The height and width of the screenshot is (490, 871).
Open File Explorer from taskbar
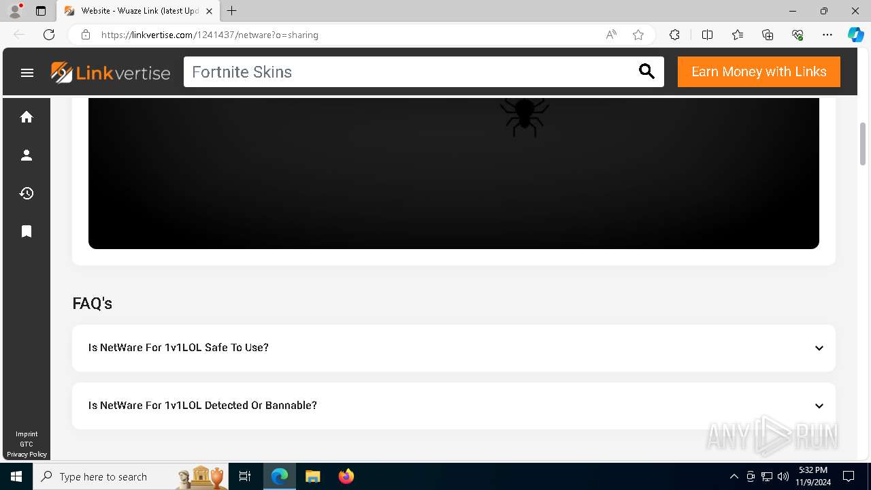pyautogui.click(x=312, y=476)
